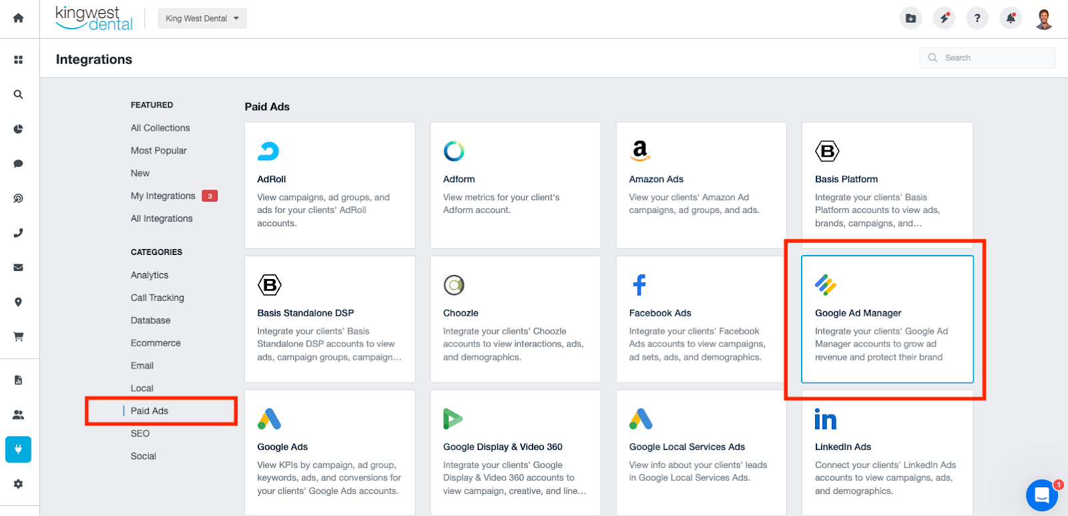Open the notifications bell icon
1068x516 pixels.
(x=1011, y=18)
